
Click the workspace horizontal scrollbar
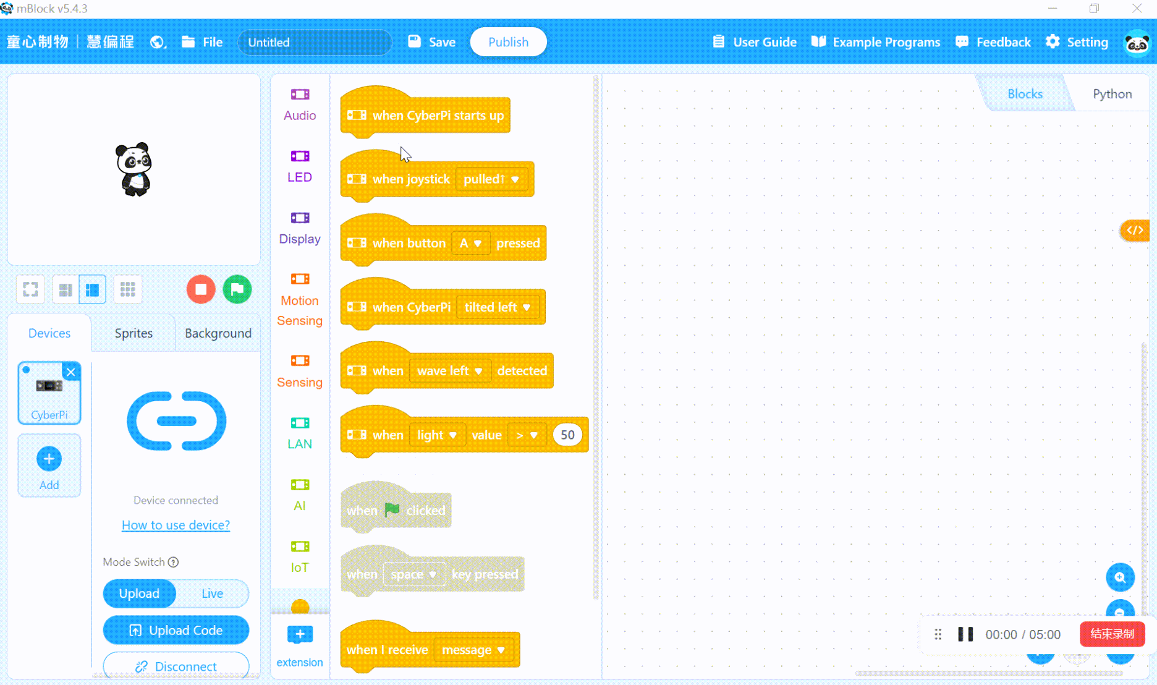point(989,673)
